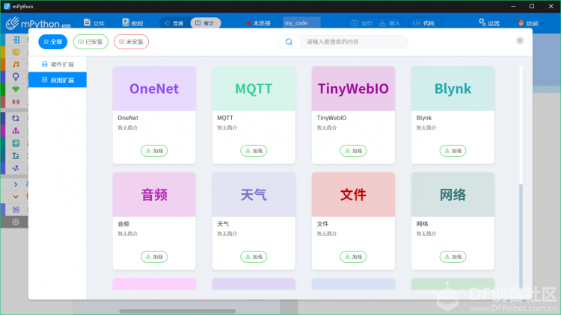Expand the advanced section blue chevron in sidebar

tap(16, 184)
